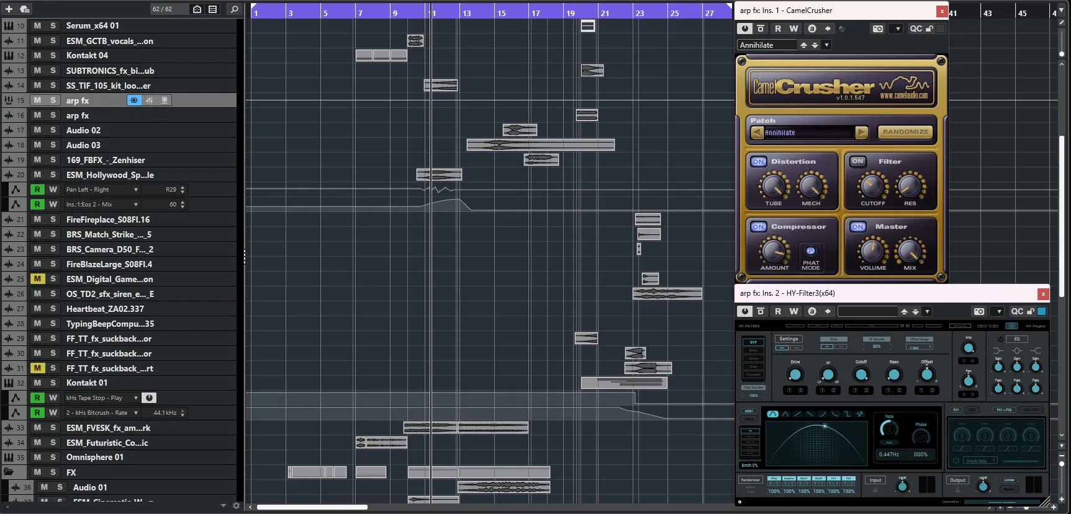Toggle read automation on the Pan Left - Right lane

(x=37, y=190)
